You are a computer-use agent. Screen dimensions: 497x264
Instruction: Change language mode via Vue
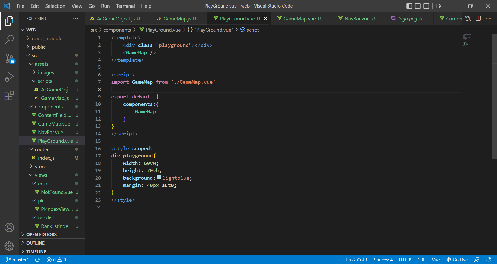(x=436, y=260)
